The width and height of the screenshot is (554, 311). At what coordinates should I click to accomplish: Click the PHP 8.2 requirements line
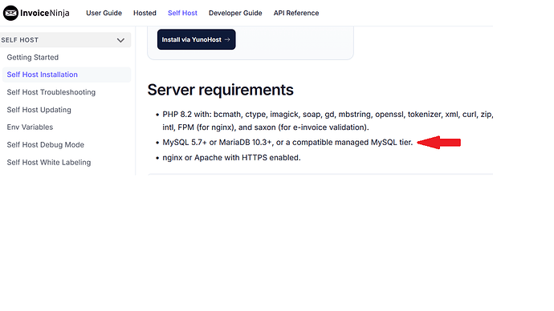(x=328, y=120)
